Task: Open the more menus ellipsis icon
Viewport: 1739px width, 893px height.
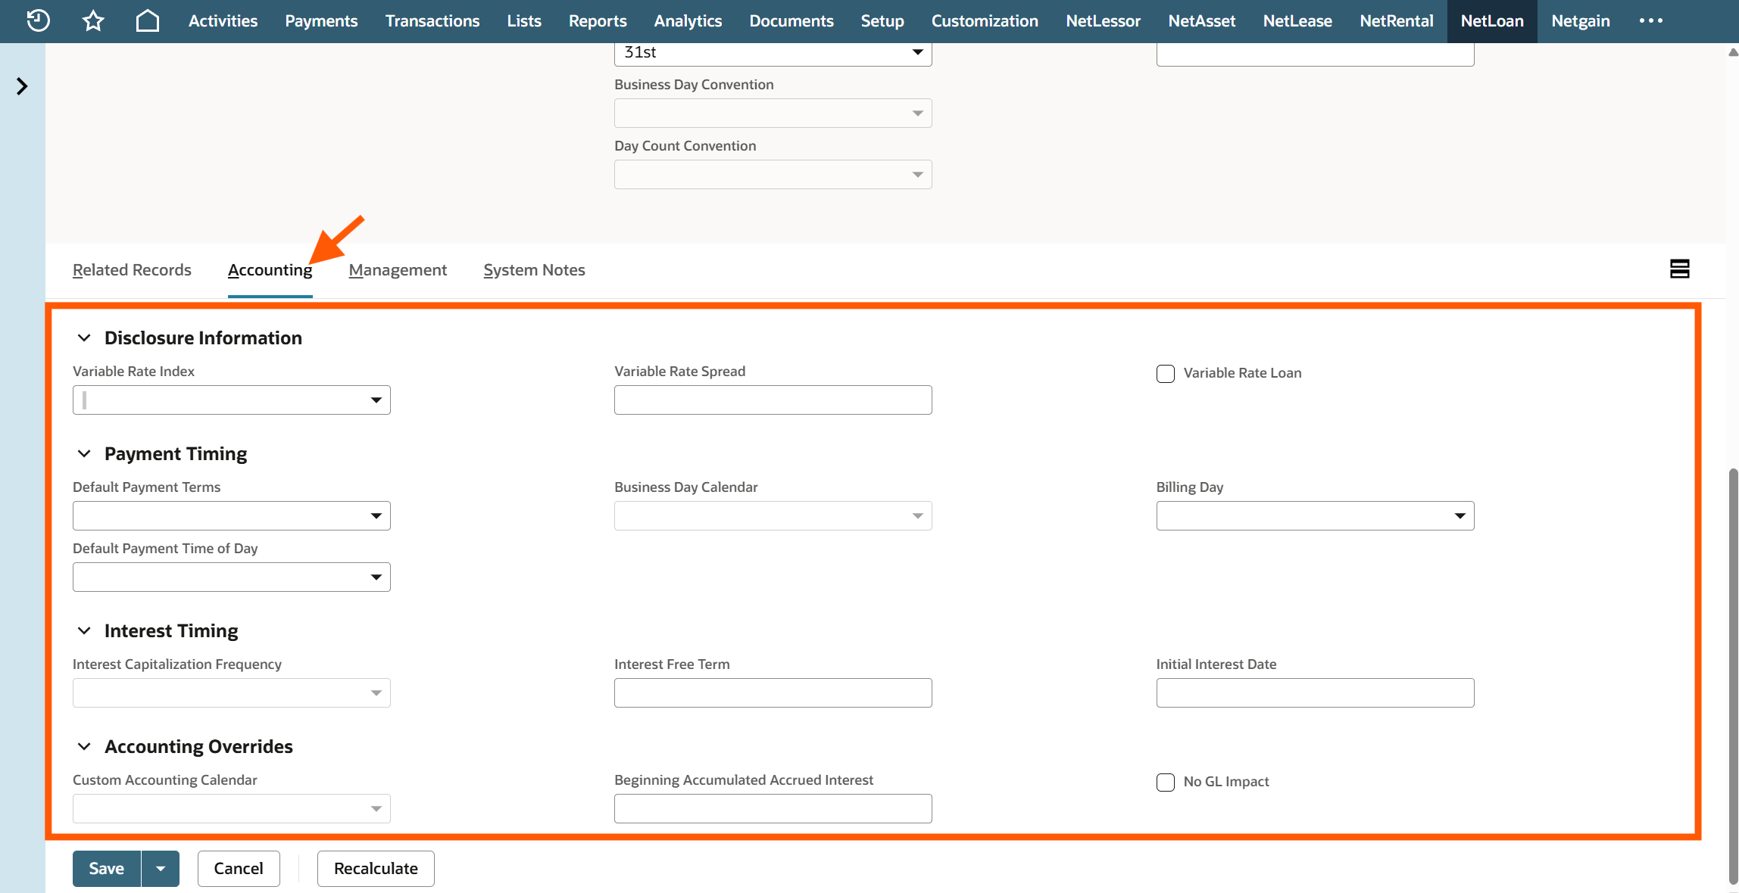Action: tap(1650, 20)
